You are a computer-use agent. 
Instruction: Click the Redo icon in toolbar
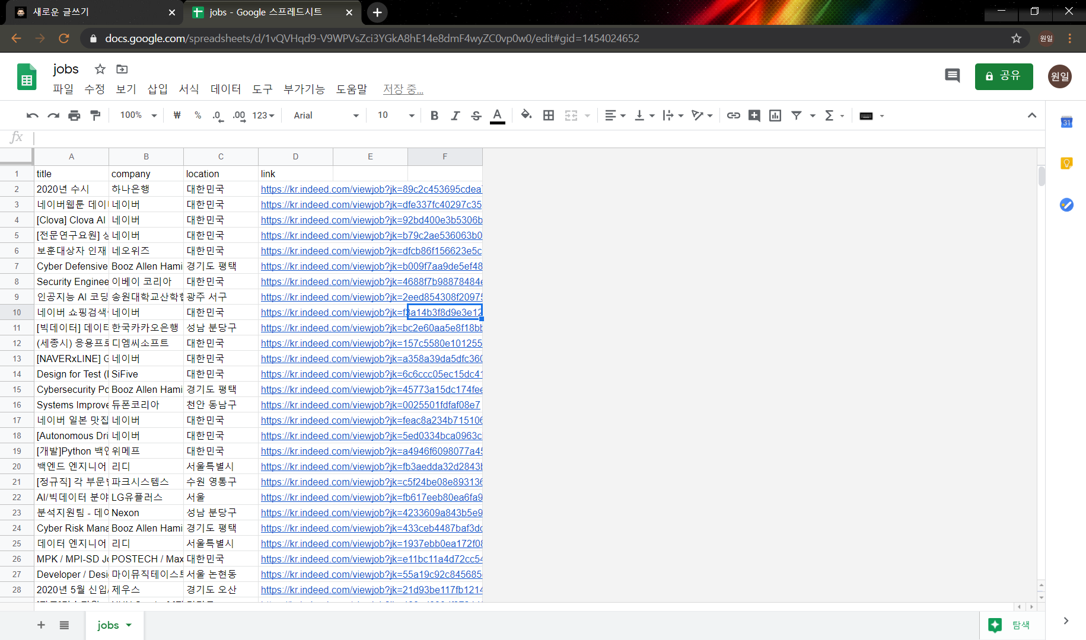53,116
